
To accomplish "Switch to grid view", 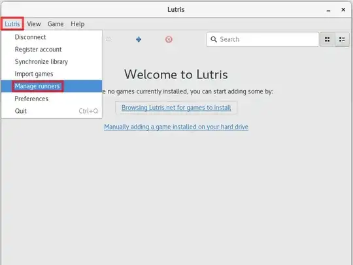I will (x=327, y=40).
